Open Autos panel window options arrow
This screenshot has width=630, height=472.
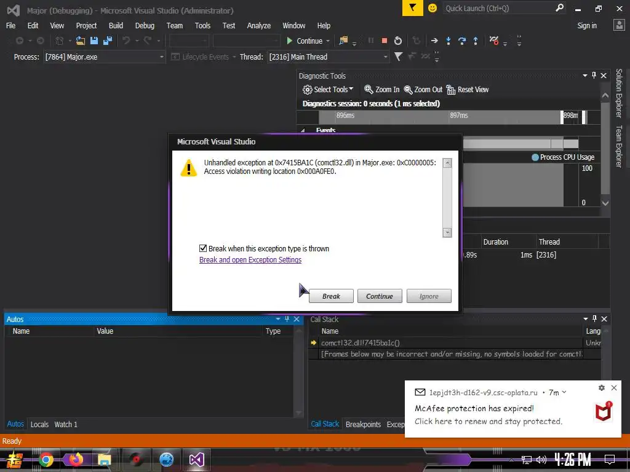coord(278,319)
